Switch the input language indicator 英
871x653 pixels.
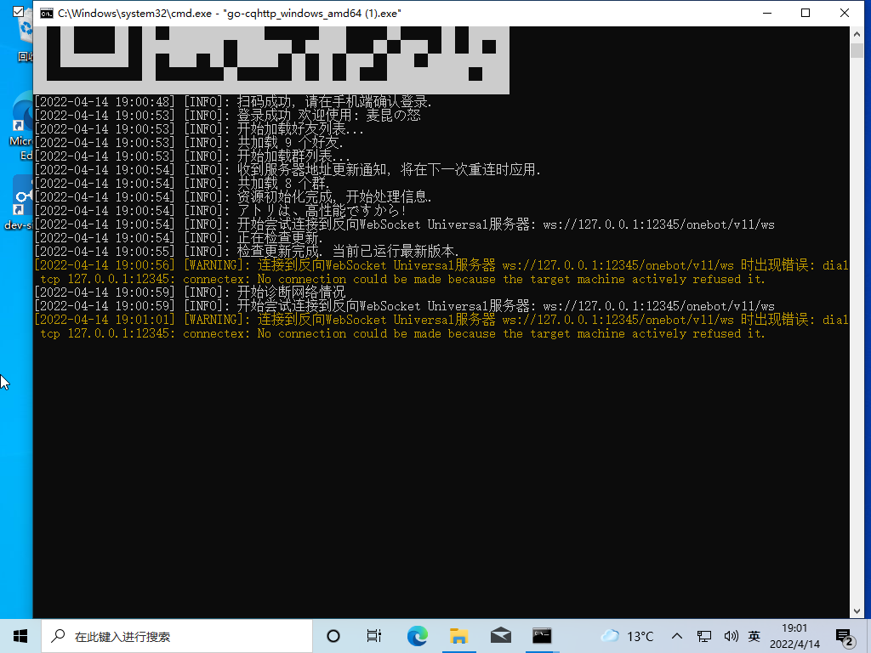coord(754,636)
